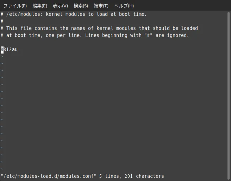Click the word "loaded" ending the third line
The width and height of the screenshot is (231, 181).
[189, 28]
